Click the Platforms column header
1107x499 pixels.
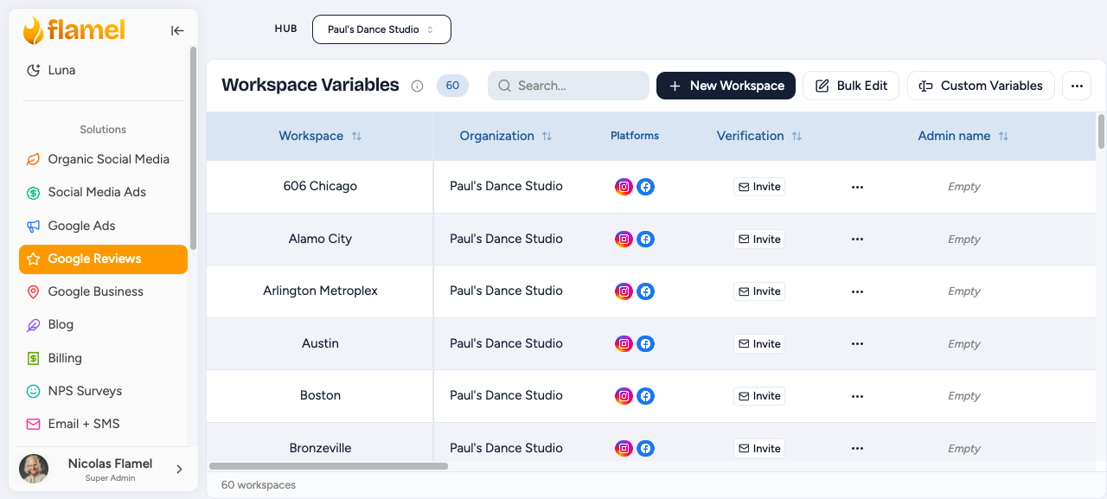pos(635,136)
